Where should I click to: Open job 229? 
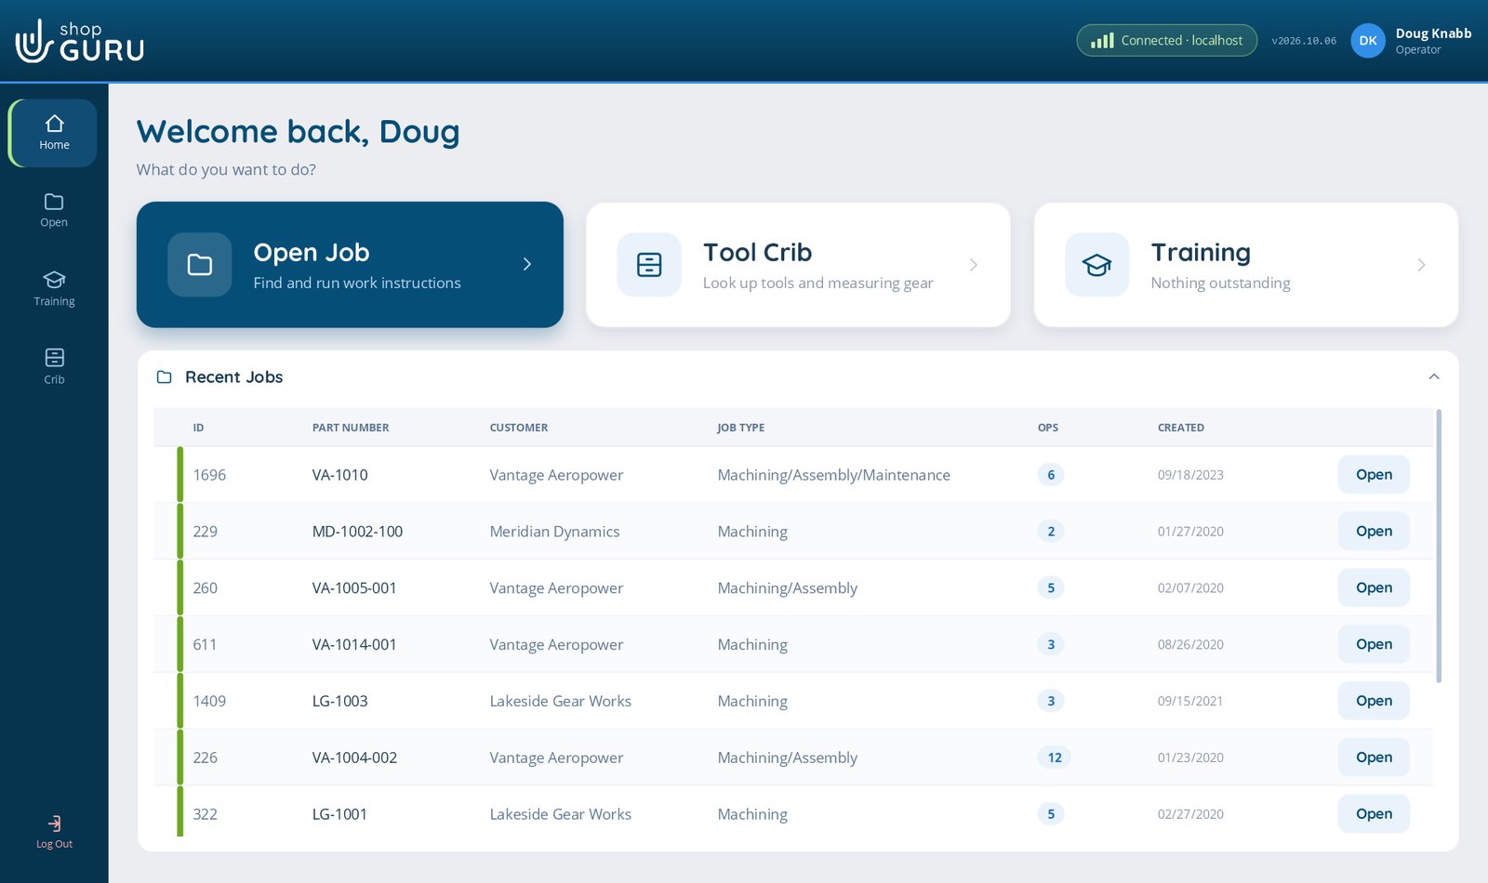[1374, 532]
